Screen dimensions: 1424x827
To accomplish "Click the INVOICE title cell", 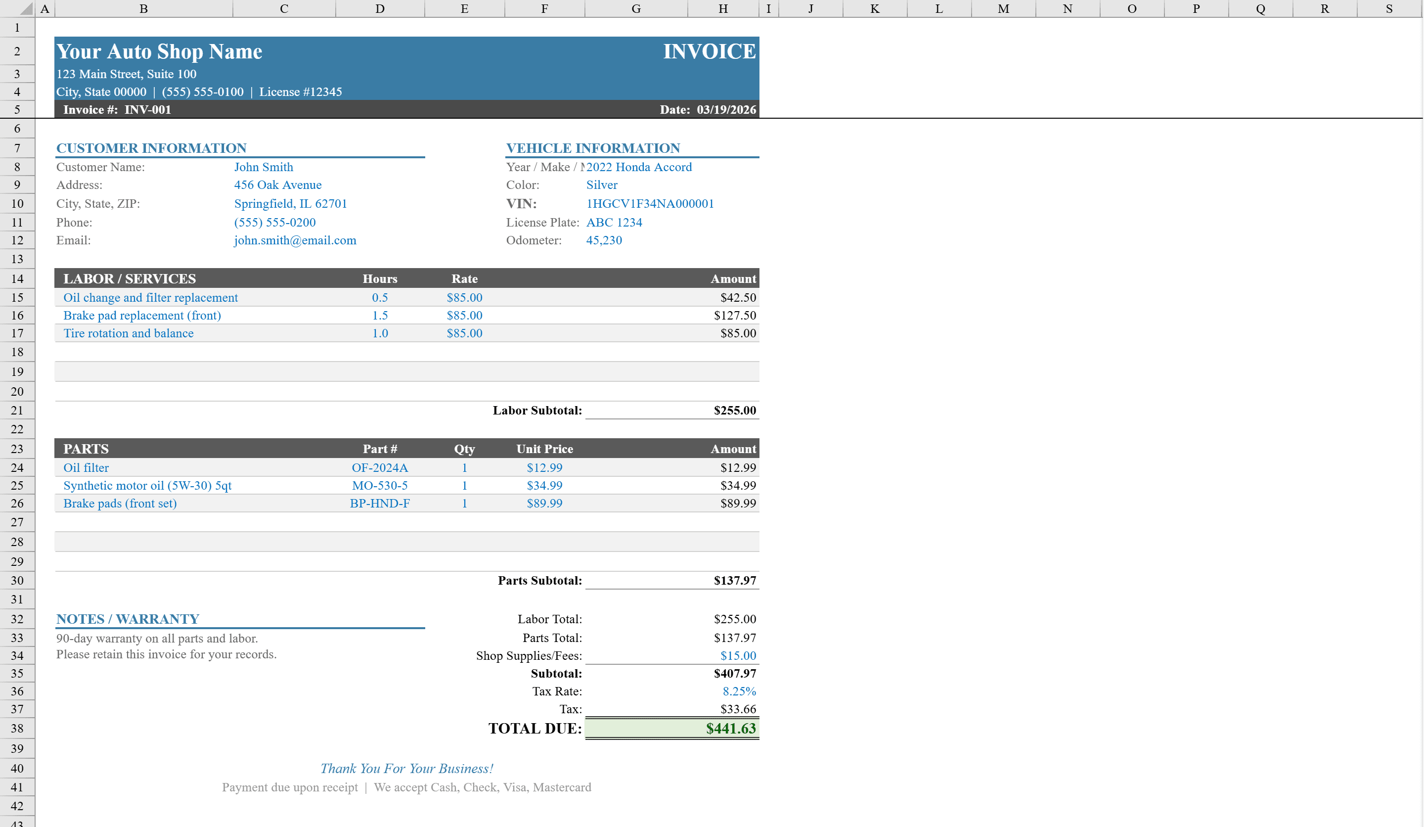I will (x=709, y=51).
